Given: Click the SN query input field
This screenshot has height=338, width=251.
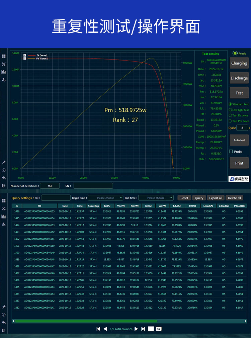Looking at the screenshot, I should (x=56, y=198).
